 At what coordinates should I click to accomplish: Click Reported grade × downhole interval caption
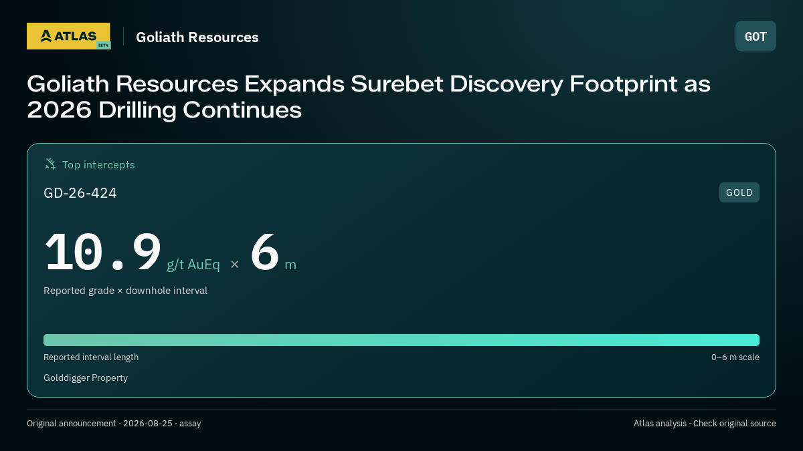(125, 291)
